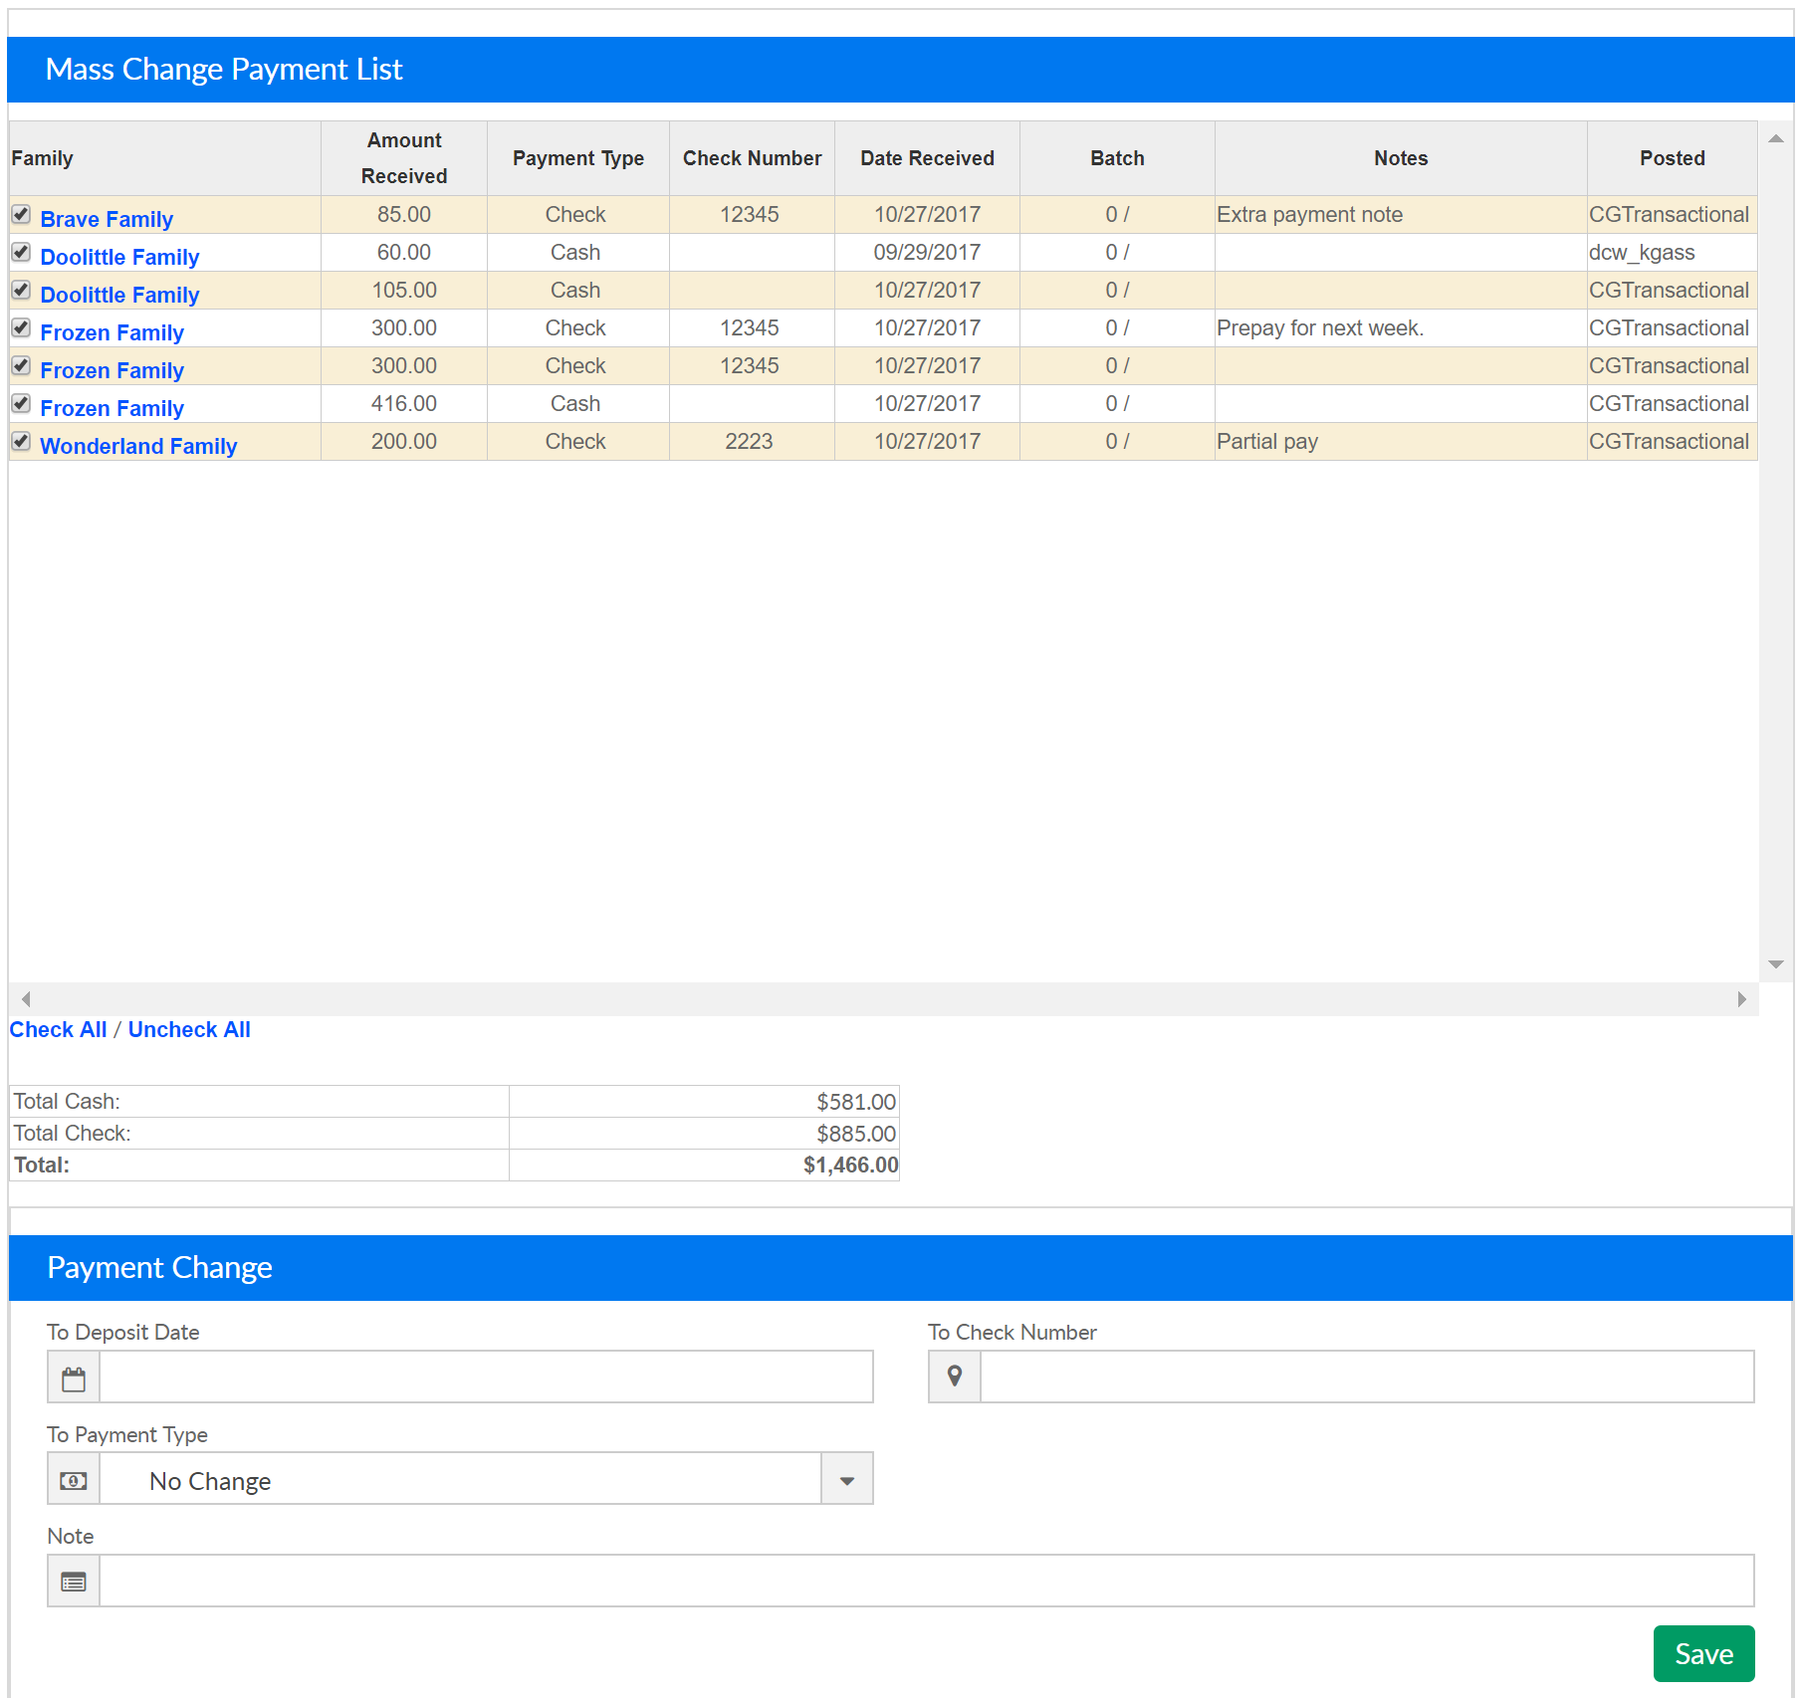Screen dimensions: 1802x1698
Task: Click the Date Received column header
Action: [x=927, y=158]
